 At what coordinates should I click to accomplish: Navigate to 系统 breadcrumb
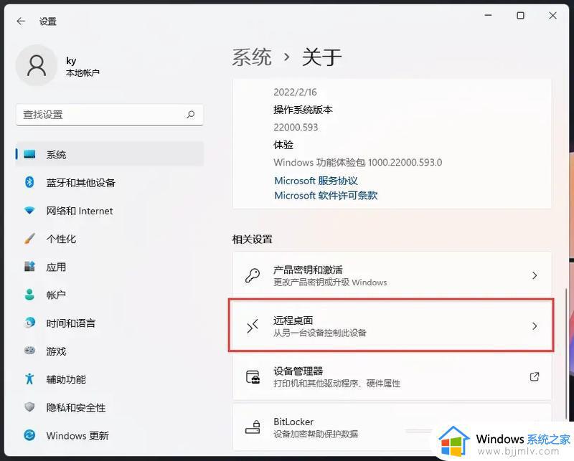pos(252,57)
